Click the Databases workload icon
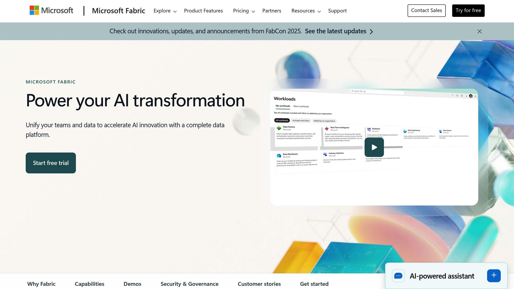This screenshot has width=514, height=289. point(369,129)
